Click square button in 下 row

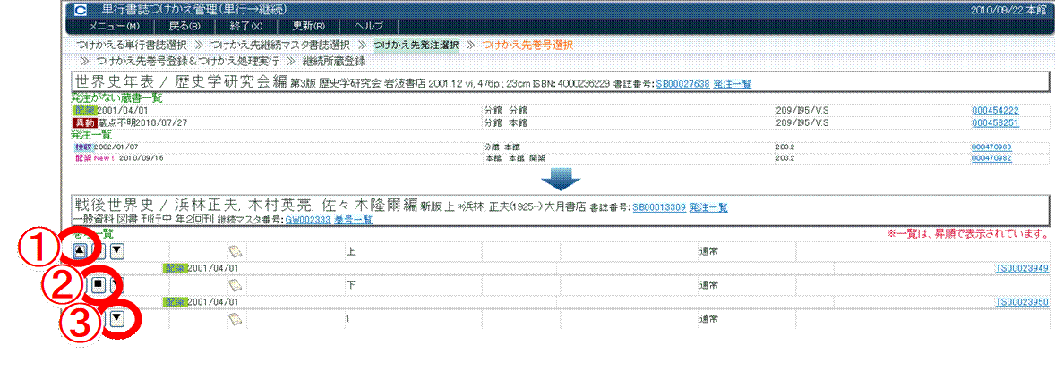pos(99,285)
